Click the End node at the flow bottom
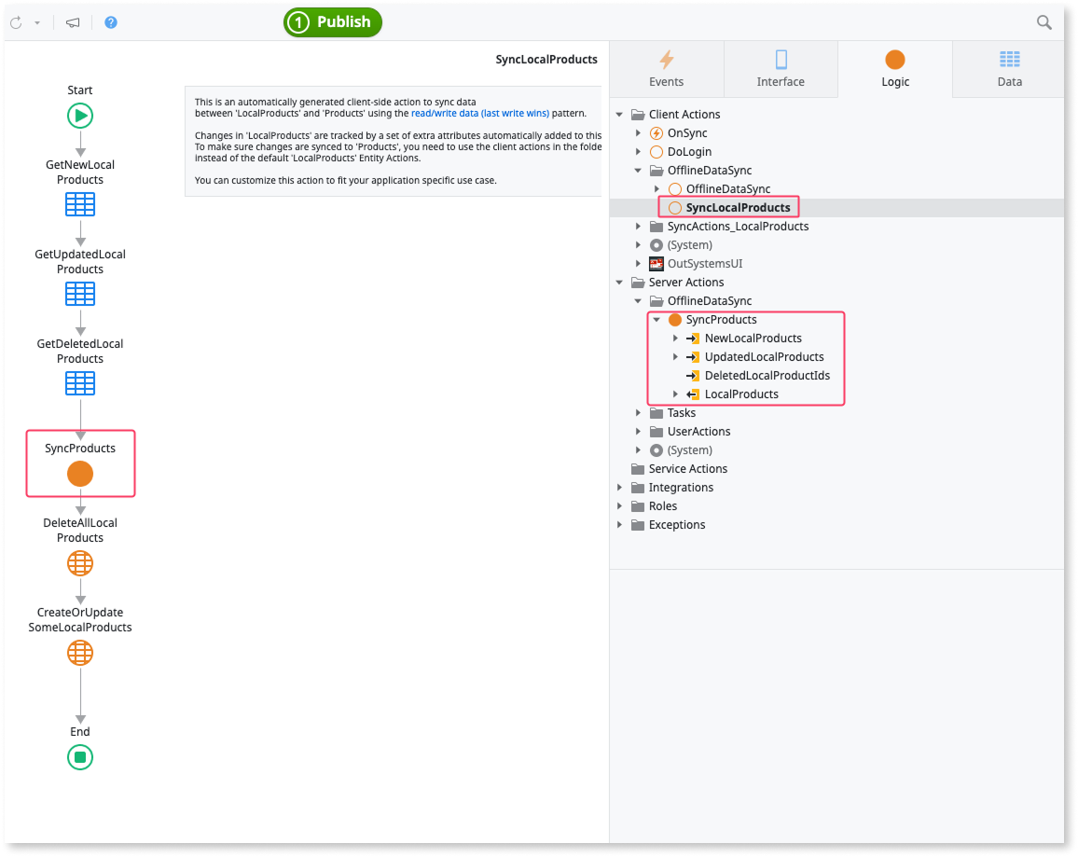Screen dimensions: 1078x857 coord(79,757)
